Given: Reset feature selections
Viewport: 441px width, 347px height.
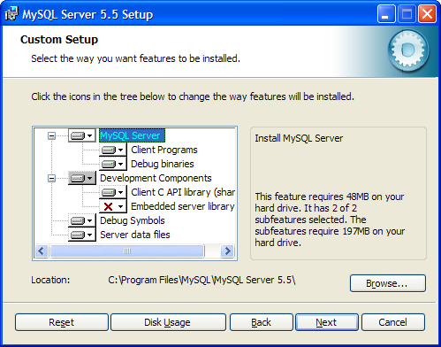Looking at the screenshot, I should coord(62,322).
